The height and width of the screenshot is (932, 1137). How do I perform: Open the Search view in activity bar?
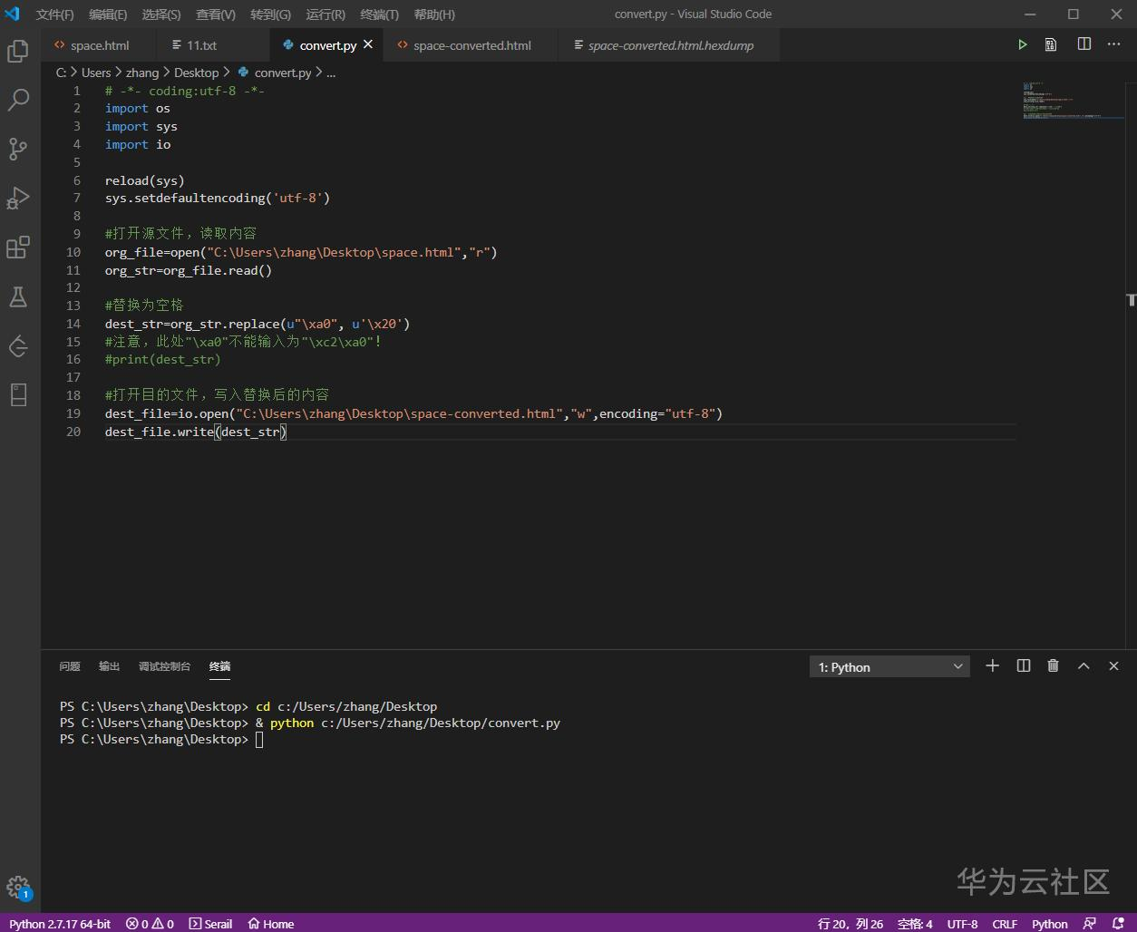coord(18,100)
